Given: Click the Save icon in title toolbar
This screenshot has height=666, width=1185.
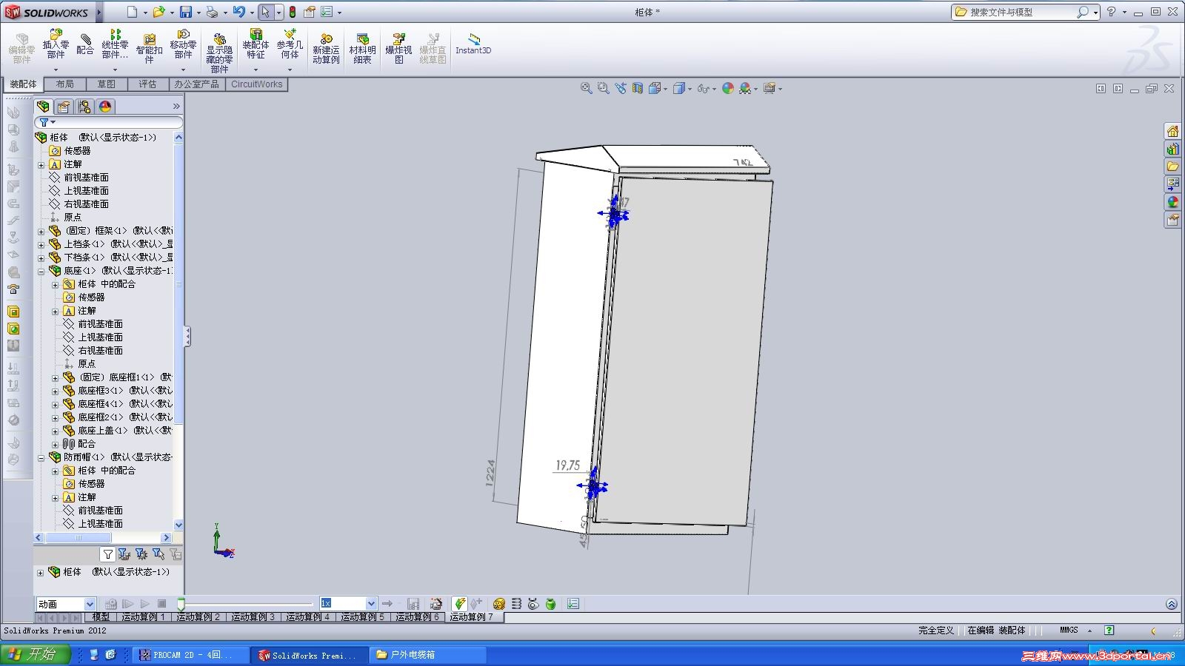Looking at the screenshot, I should coord(186,12).
